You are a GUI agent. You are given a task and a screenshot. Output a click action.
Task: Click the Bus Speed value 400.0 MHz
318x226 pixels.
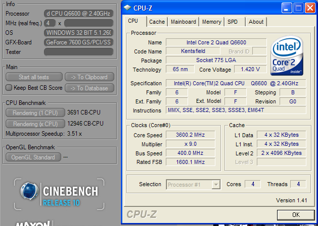[x=191, y=153]
